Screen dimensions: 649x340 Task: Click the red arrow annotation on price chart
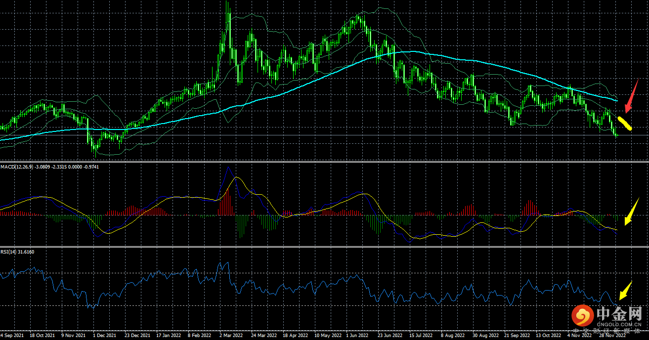tap(631, 96)
